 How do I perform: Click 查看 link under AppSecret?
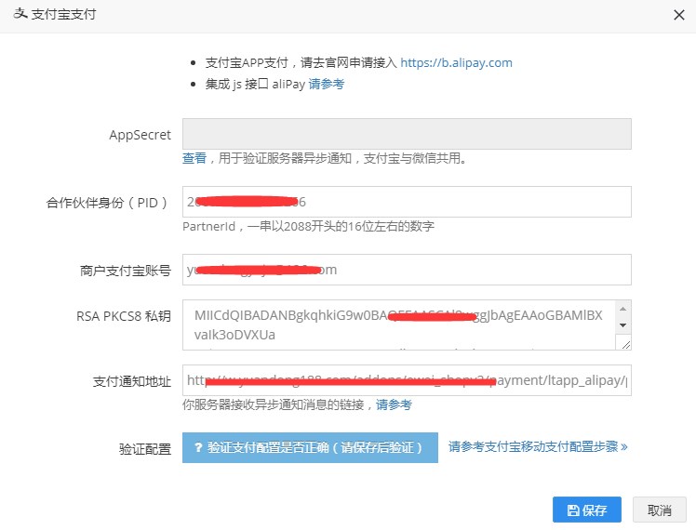point(194,158)
